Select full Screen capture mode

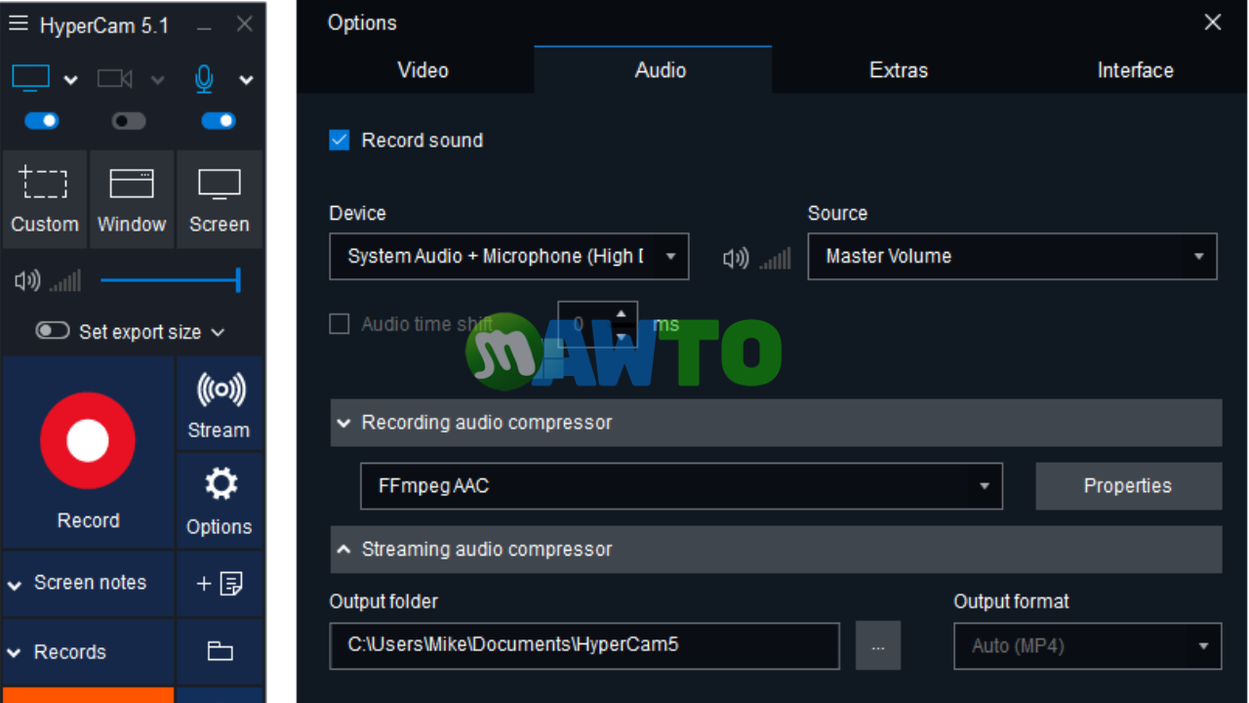(x=220, y=199)
